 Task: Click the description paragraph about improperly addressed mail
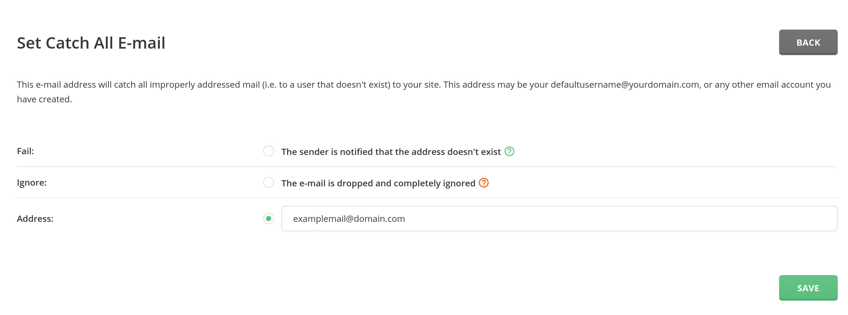(257, 85)
